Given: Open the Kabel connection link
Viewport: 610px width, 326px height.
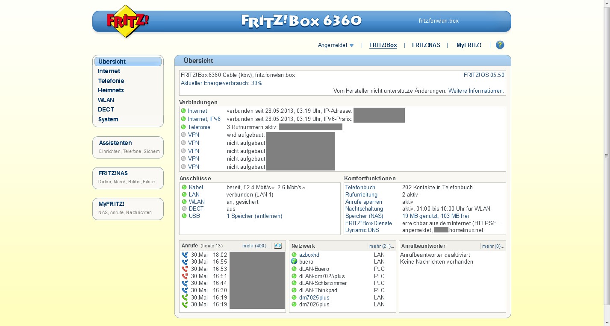Looking at the screenshot, I should (x=196, y=187).
